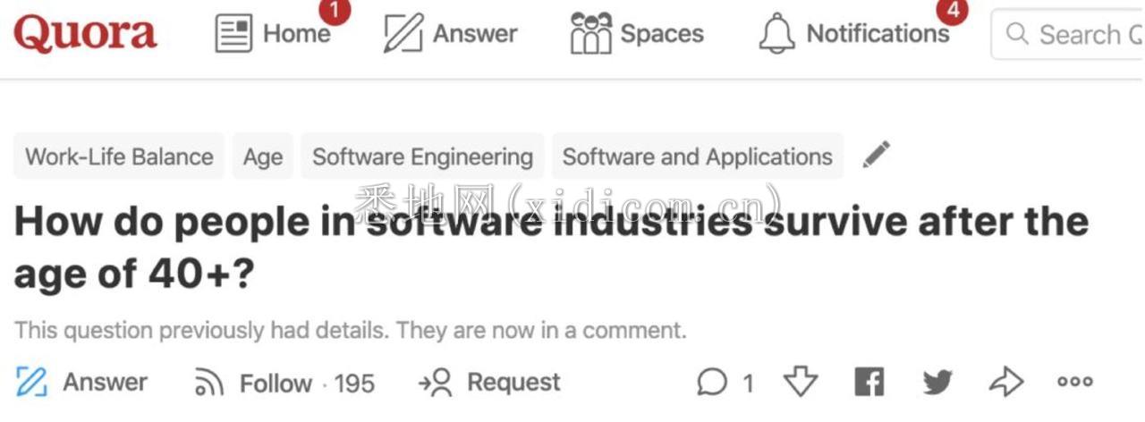
Task: Share the question on Facebook
Action: tap(869, 383)
